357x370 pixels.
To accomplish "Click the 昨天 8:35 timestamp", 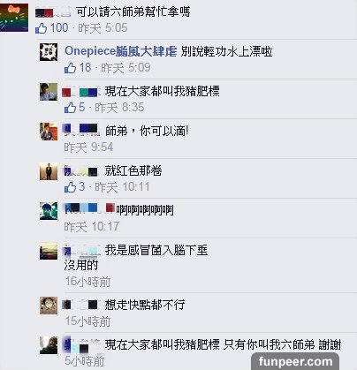I will click(119, 108).
